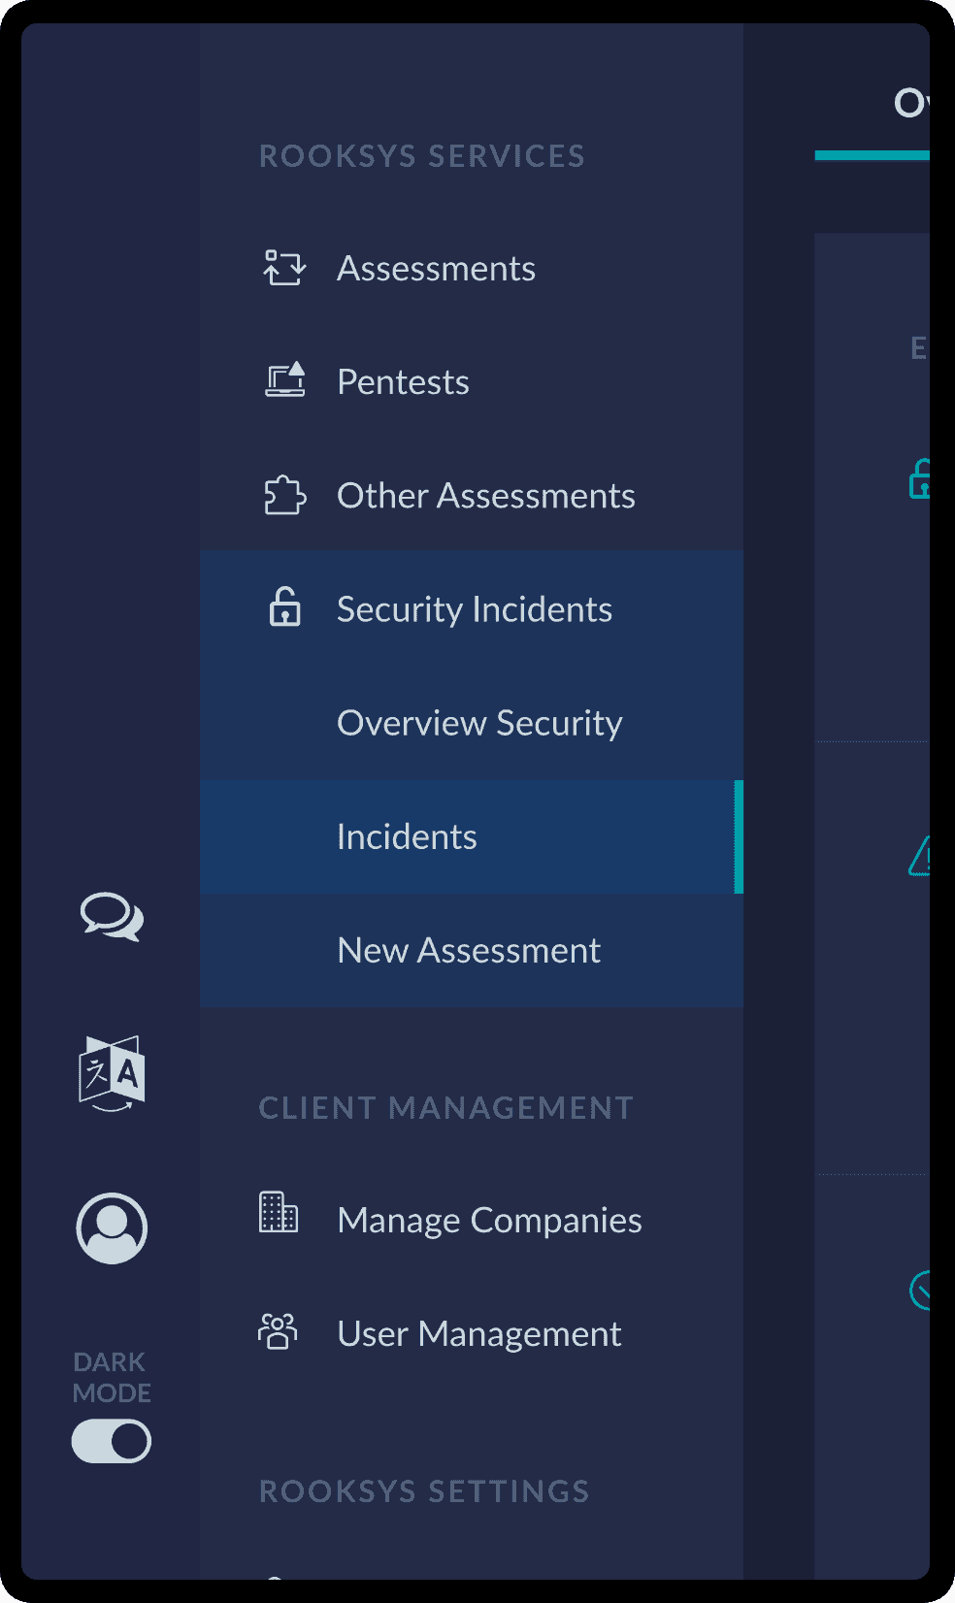This screenshot has width=955, height=1603.
Task: Click New Assessment in the submenu
Action: tap(469, 950)
